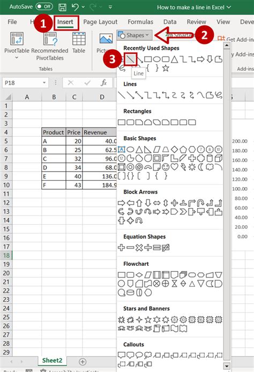Click into the Name Box showing P18
The width and height of the screenshot is (254, 372).
pos(21,83)
